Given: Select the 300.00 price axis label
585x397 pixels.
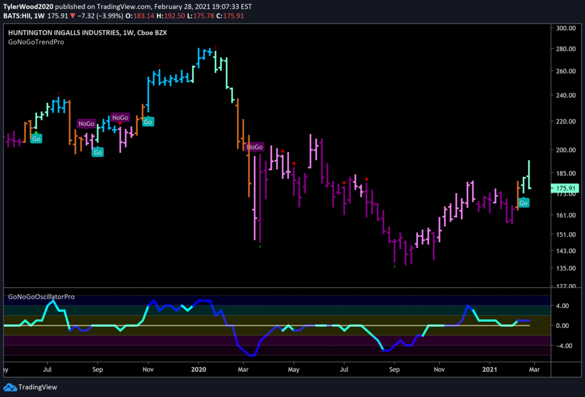Looking at the screenshot, I should (x=566, y=28).
